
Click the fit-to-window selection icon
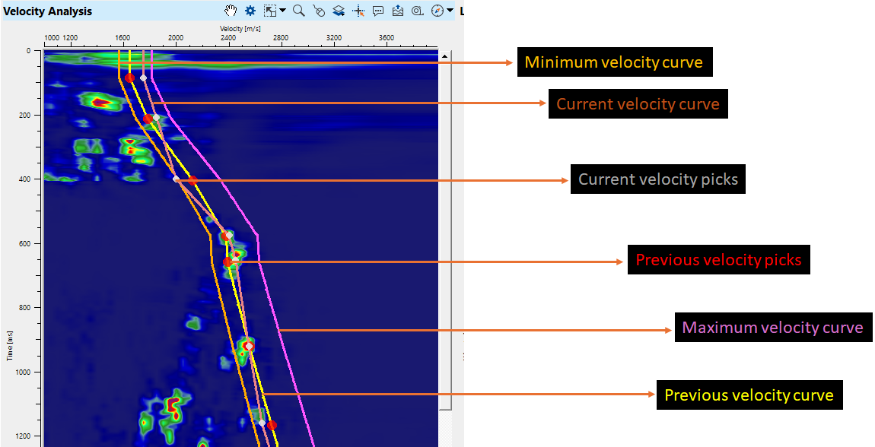270,11
